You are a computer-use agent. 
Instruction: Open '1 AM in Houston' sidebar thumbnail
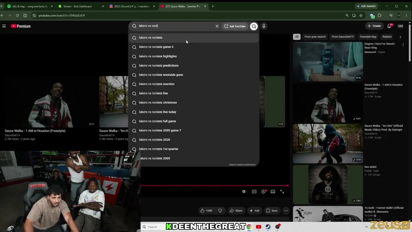point(328,102)
